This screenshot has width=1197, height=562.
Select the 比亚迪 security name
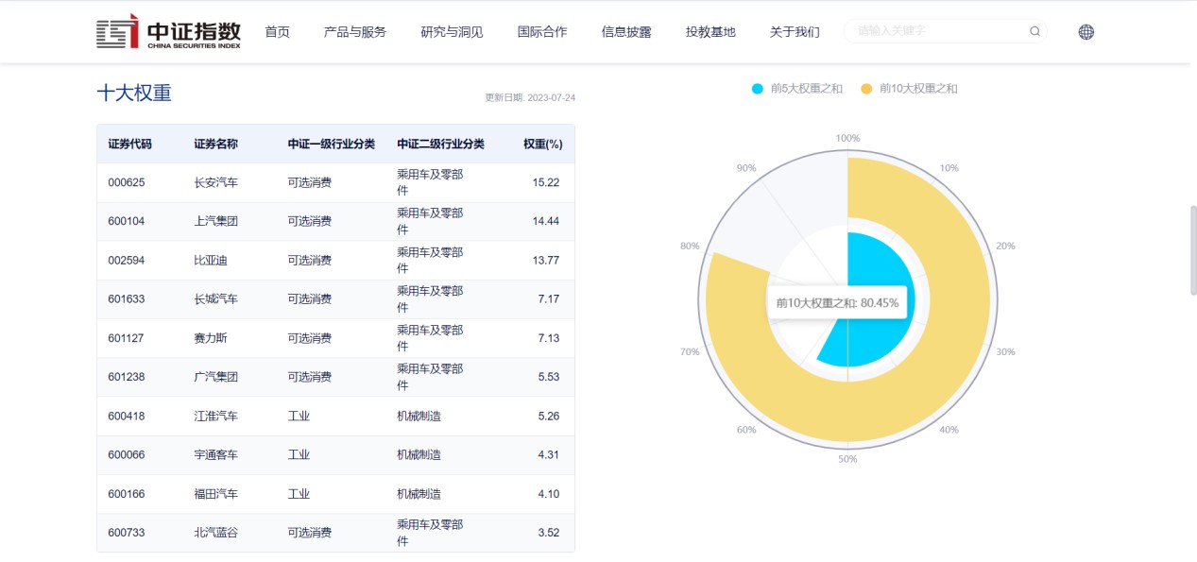210,261
